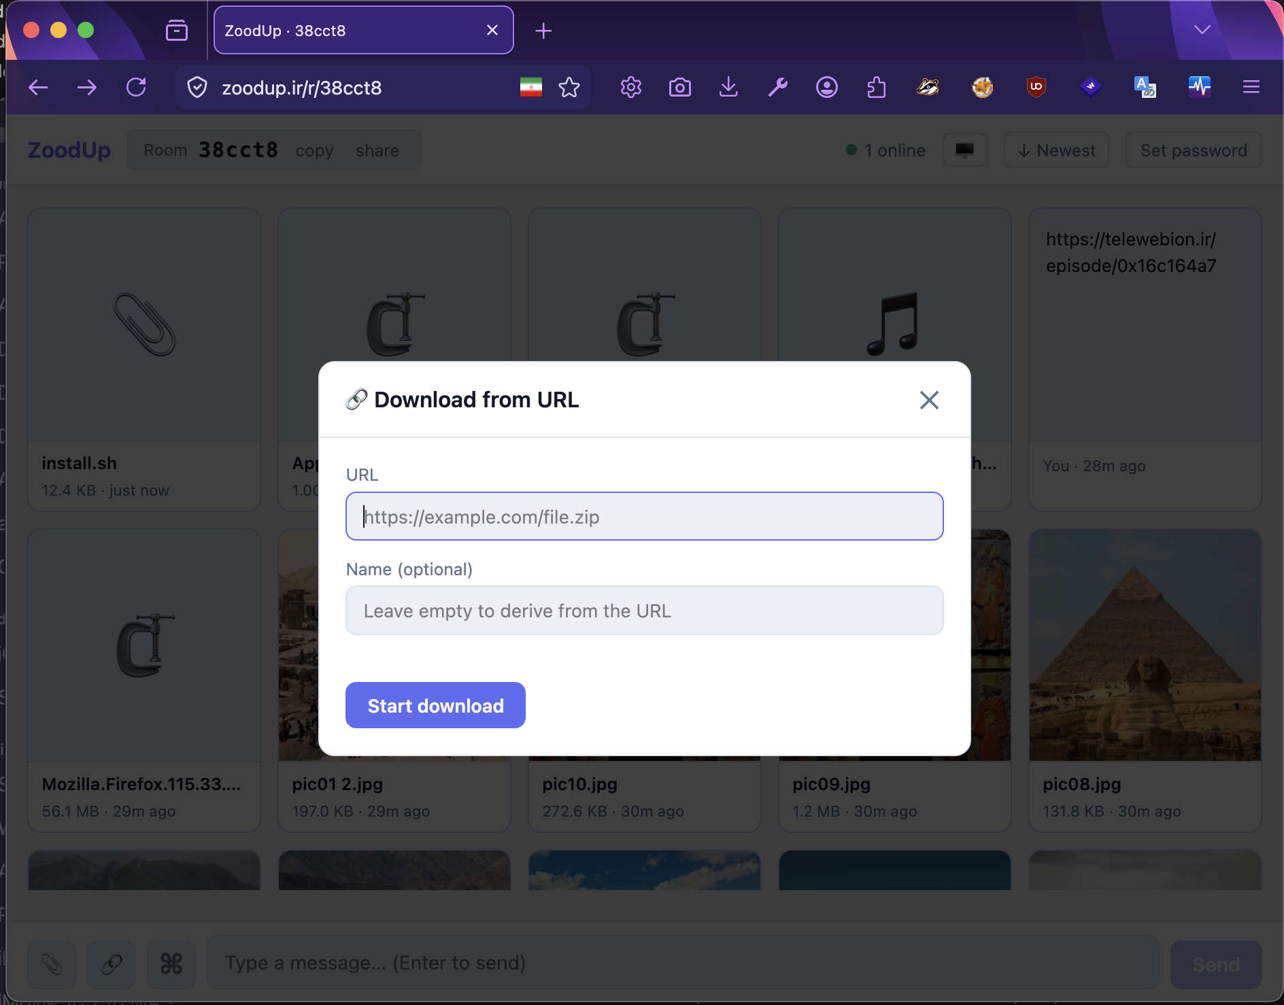Bookmark this page with the star
This screenshot has width=1284, height=1005.
[x=569, y=87]
